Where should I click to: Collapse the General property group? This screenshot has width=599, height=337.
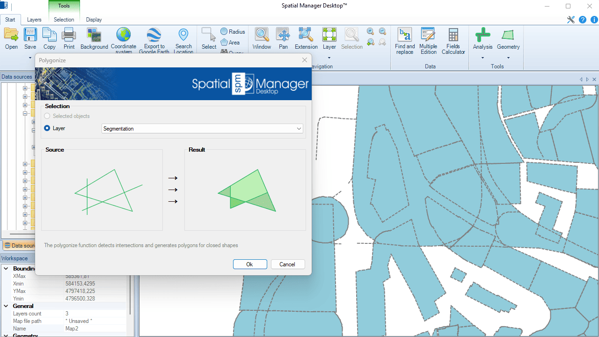click(x=6, y=306)
